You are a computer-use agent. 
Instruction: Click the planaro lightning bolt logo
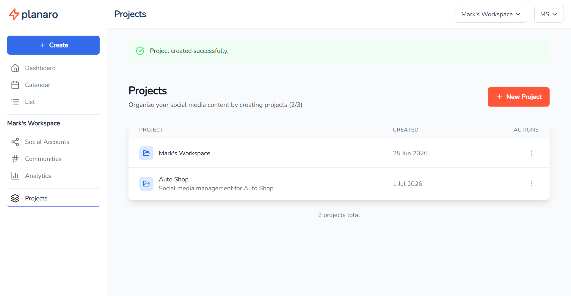(x=14, y=14)
